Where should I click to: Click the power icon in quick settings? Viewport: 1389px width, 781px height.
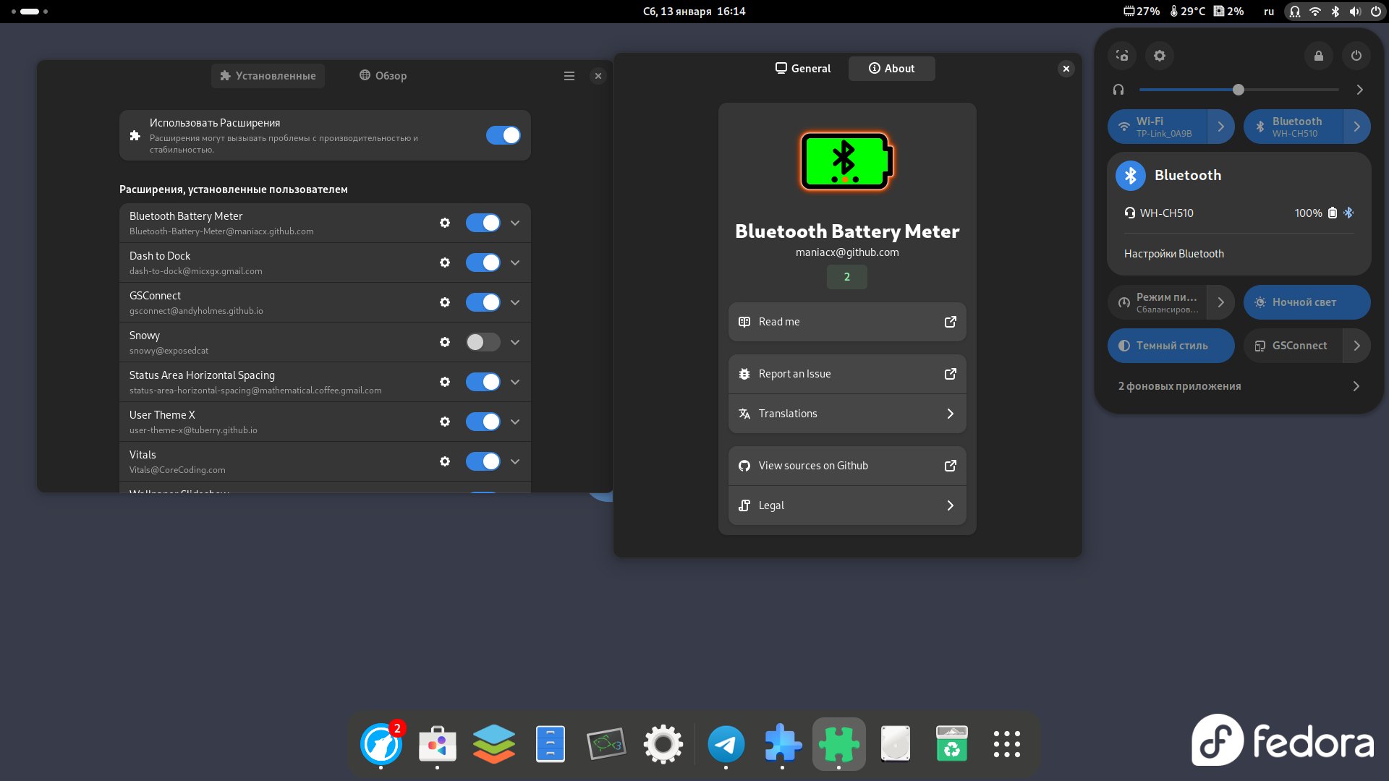coord(1356,56)
